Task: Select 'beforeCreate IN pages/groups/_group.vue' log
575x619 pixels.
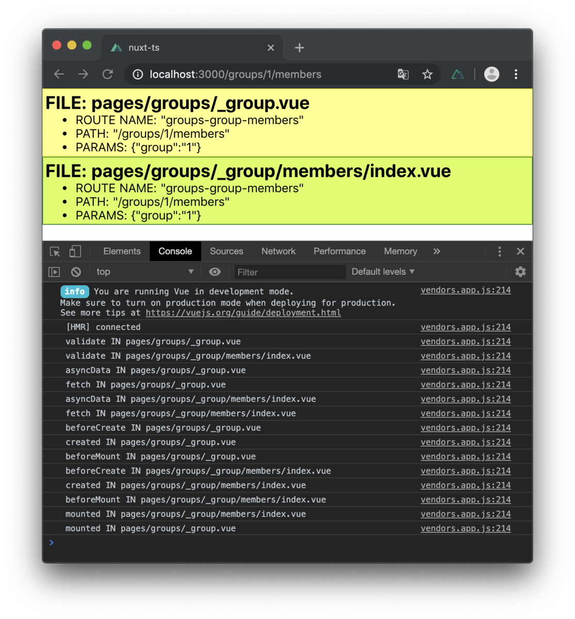Action: (287, 428)
